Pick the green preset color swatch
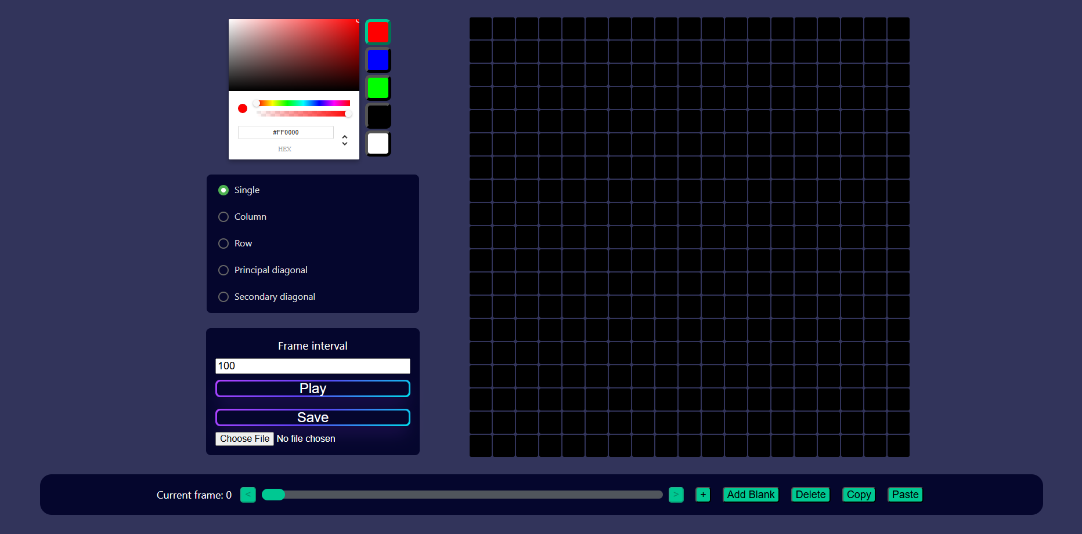Image resolution: width=1082 pixels, height=534 pixels. click(378, 88)
